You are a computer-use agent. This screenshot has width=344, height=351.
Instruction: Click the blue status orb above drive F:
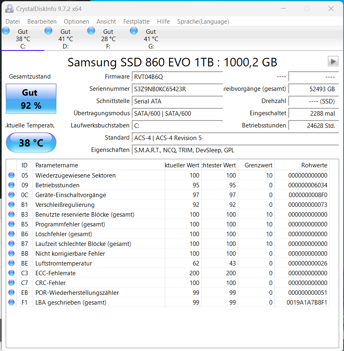pyautogui.click(x=91, y=31)
